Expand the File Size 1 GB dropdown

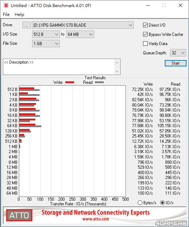coord(46,44)
